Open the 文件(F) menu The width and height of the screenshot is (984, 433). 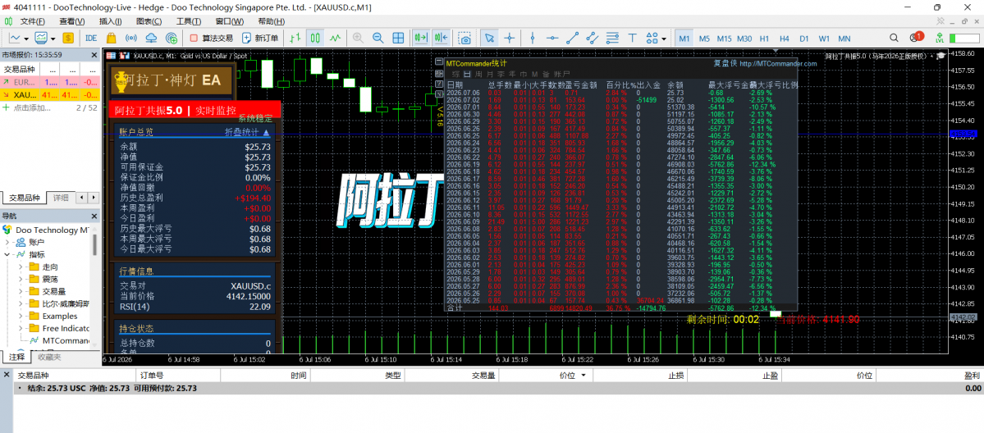pos(33,21)
